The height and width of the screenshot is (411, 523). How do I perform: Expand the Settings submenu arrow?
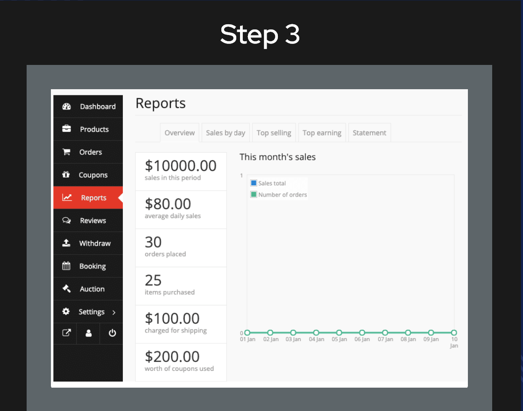point(114,312)
